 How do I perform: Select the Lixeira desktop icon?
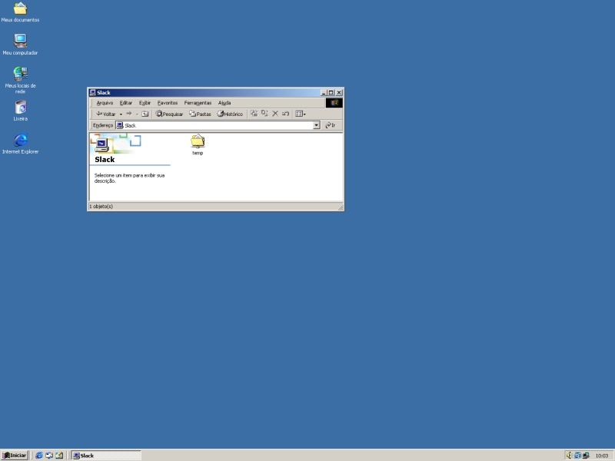[x=21, y=108]
